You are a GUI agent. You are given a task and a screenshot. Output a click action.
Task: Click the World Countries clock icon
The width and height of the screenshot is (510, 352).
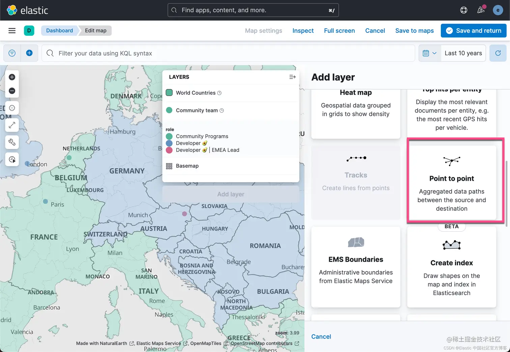[219, 93]
